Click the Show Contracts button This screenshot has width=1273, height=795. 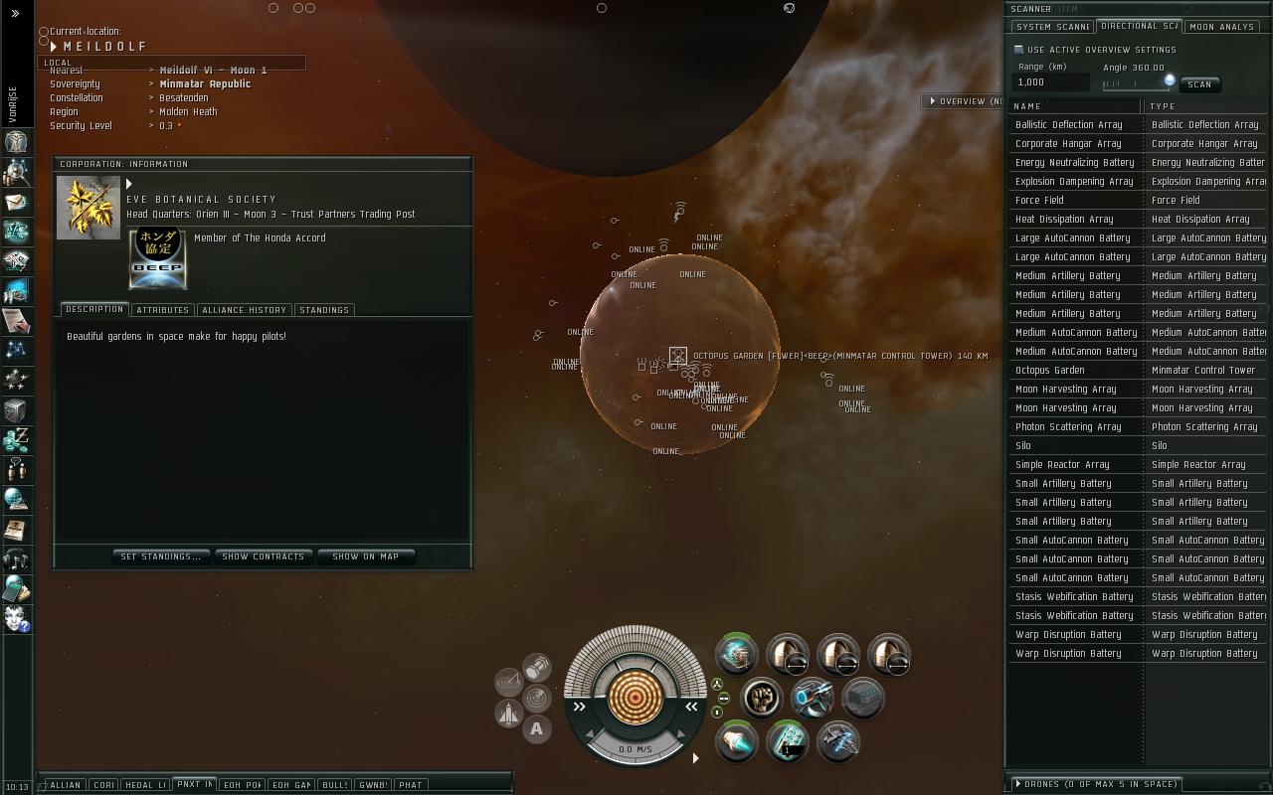264,556
